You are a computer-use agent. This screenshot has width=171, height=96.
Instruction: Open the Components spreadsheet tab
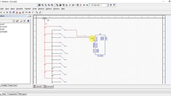tap(13, 94)
